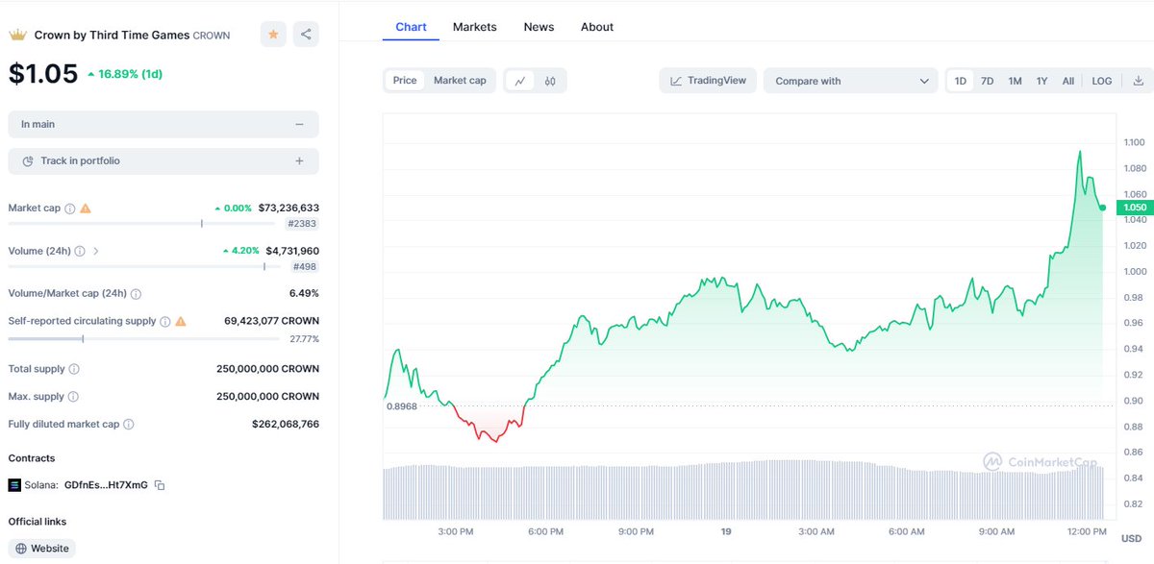Open the Compare with dropdown
The width and height of the screenshot is (1154, 564).
(x=851, y=81)
